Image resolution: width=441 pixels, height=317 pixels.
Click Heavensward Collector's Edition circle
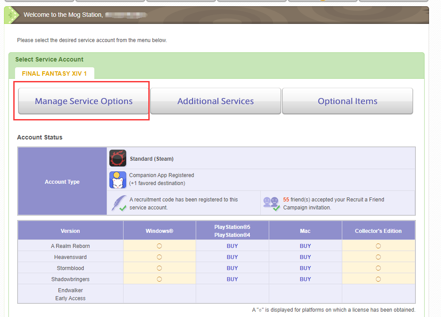(x=378, y=257)
